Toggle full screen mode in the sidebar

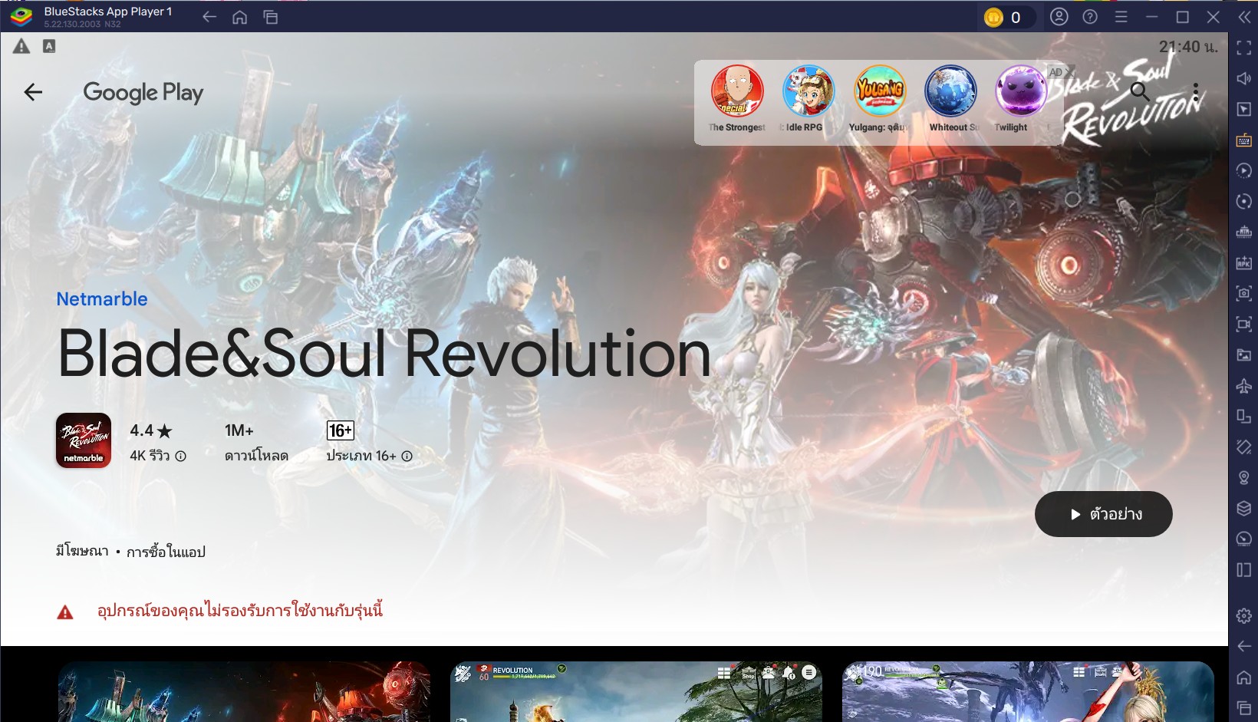coord(1244,48)
